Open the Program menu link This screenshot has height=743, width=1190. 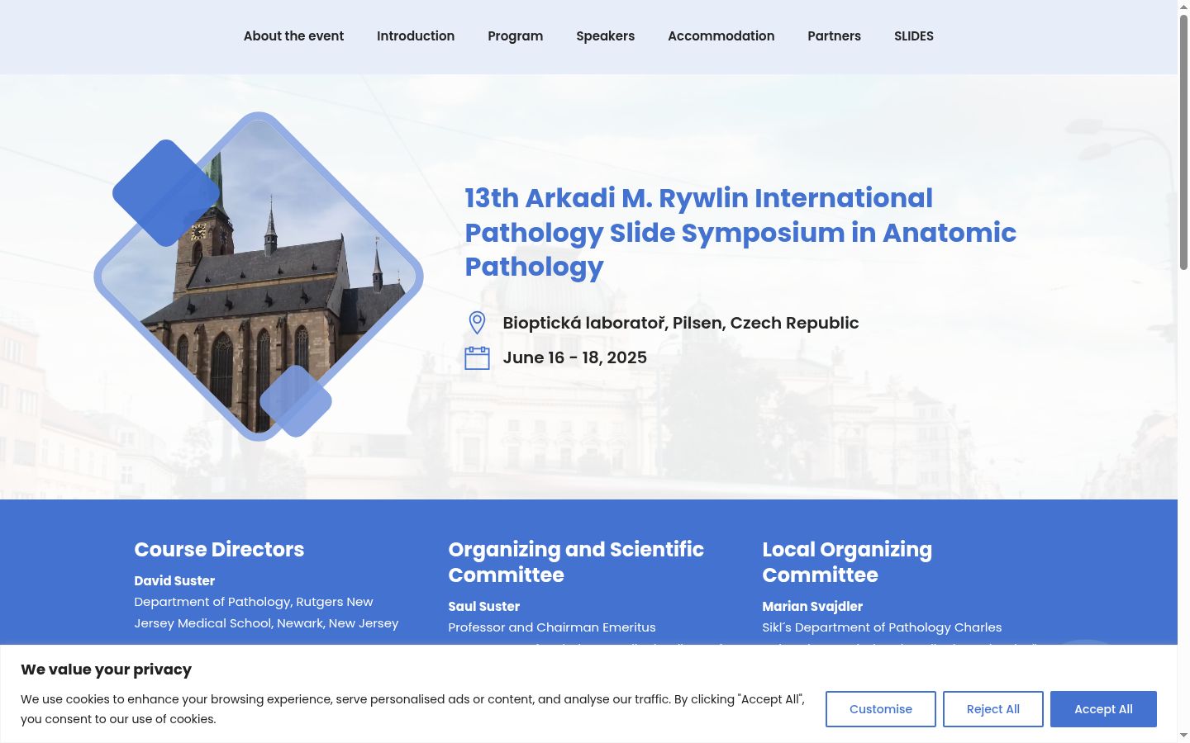(x=515, y=36)
